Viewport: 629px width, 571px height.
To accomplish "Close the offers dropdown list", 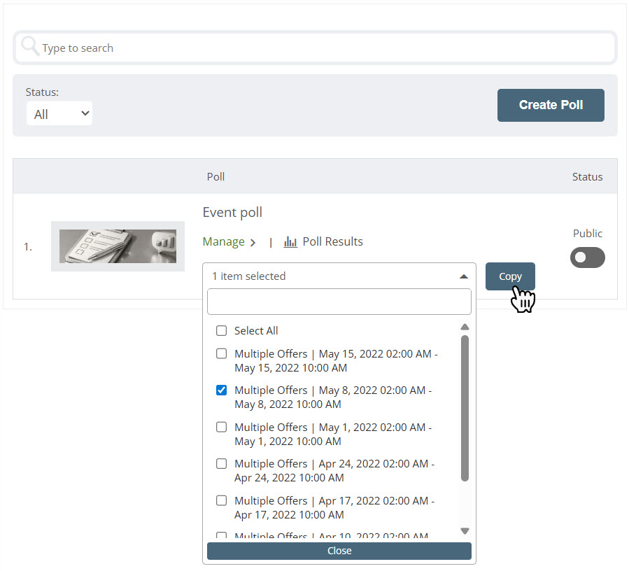I will [339, 551].
